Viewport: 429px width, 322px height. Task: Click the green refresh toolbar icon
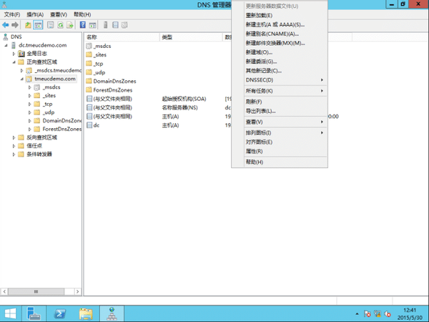(x=60, y=25)
